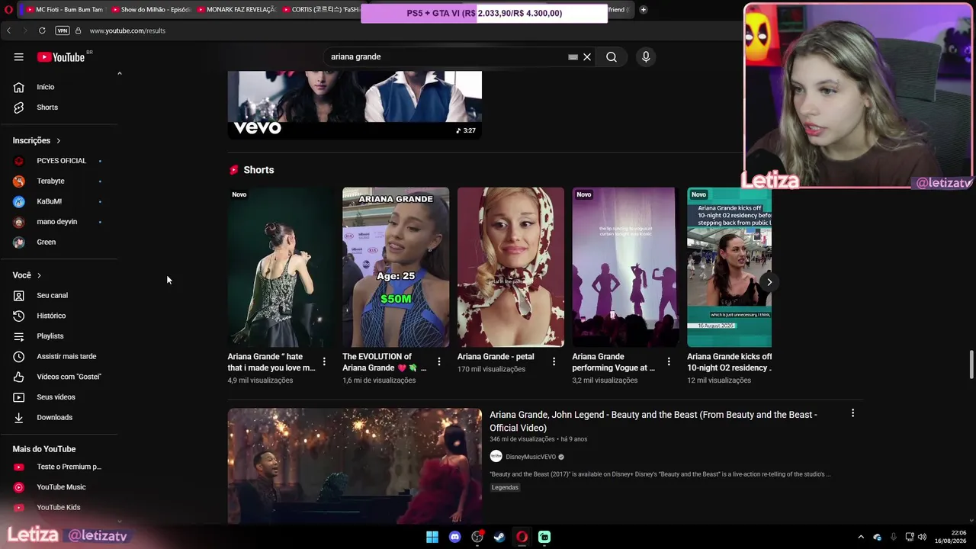Open OBS Studio from the taskbar

pyautogui.click(x=477, y=537)
